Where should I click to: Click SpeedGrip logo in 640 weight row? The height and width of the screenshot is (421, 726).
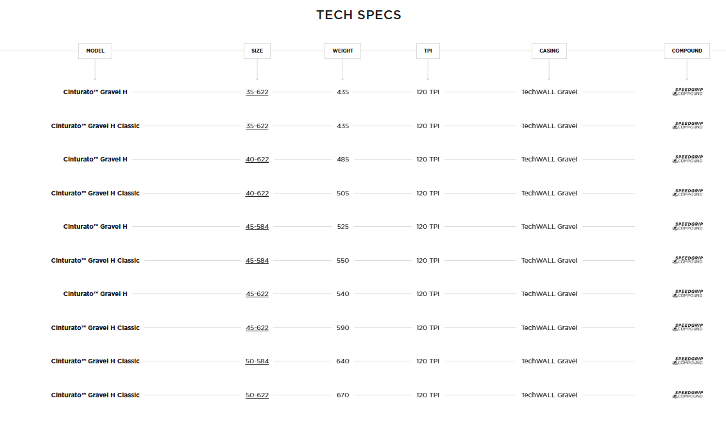(688, 361)
